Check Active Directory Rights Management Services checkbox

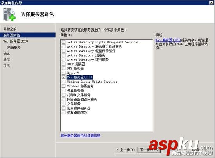63,42
